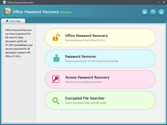167x125 pixels.
Task: Select the Start Page tab
Action: tap(13, 21)
